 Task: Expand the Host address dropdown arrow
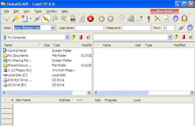tap(53, 28)
